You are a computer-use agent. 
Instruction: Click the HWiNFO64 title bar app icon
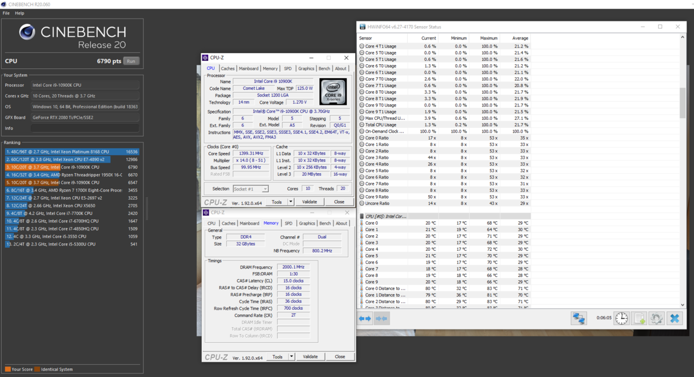tap(363, 27)
